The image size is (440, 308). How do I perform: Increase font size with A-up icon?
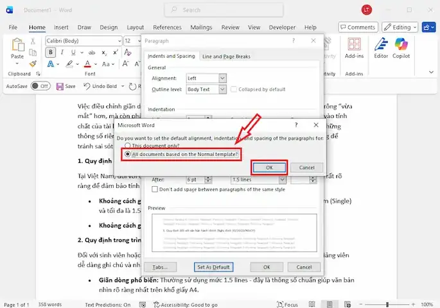(x=125, y=64)
